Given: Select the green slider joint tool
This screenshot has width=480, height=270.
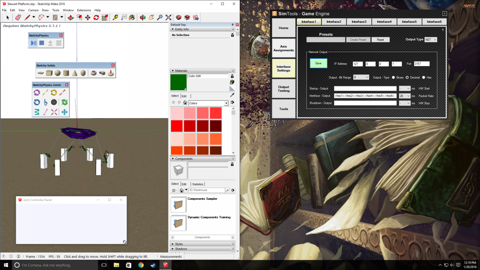Looking at the screenshot, I should (45, 93).
